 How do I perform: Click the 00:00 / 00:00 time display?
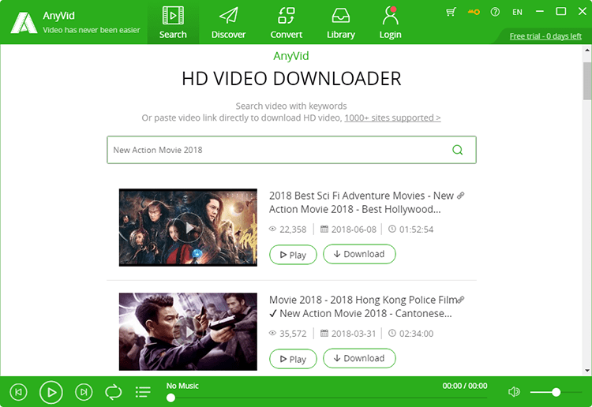tap(465, 386)
